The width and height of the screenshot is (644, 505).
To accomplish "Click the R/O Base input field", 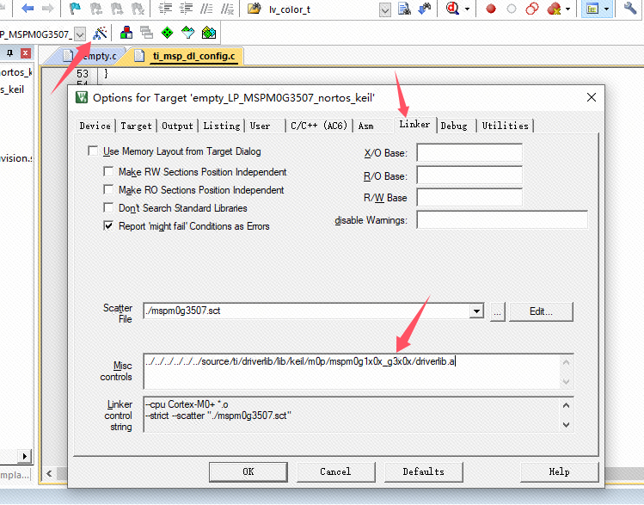I will (x=469, y=175).
